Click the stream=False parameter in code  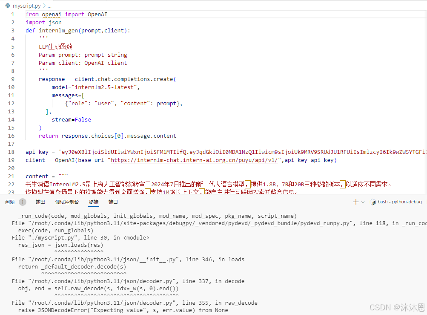tap(72, 119)
